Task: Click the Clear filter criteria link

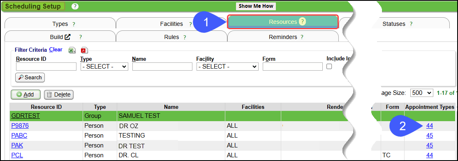Action: point(56,50)
